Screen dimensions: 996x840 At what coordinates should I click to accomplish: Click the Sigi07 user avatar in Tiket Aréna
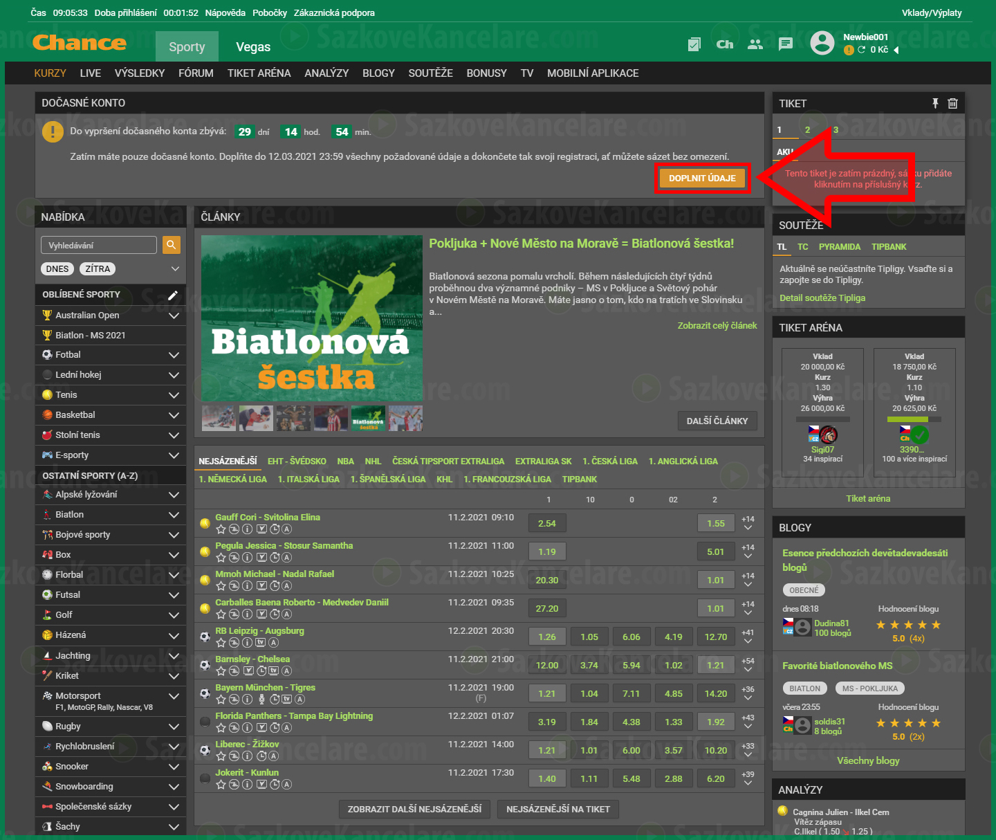829,435
